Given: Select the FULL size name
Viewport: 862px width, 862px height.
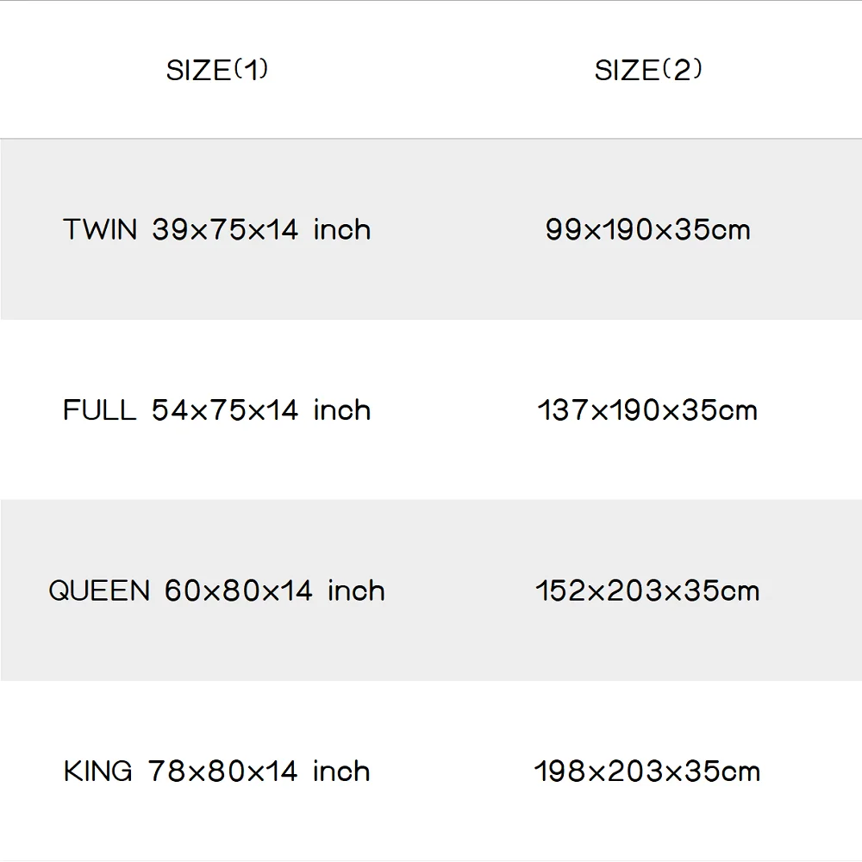Looking at the screenshot, I should click(99, 410).
